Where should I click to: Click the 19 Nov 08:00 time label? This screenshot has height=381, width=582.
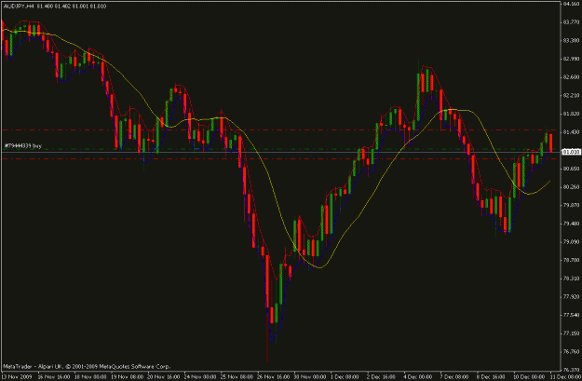click(127, 376)
